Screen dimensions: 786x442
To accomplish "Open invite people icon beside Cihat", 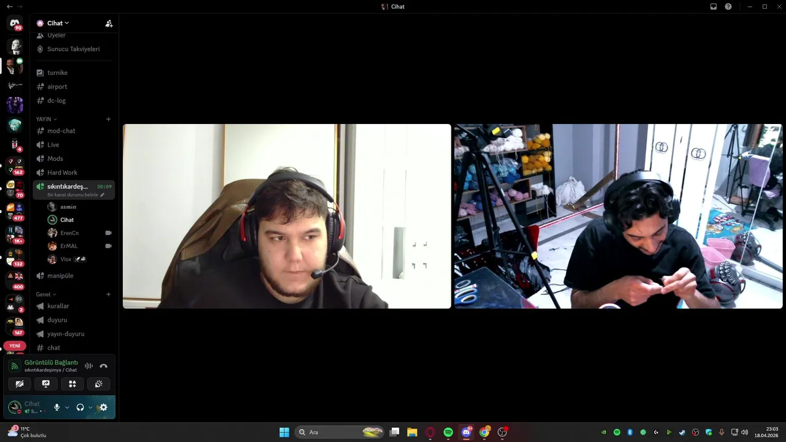I will coord(109,23).
